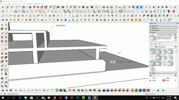
Task: Open the Edit menu
Action: (x=5, y=4)
